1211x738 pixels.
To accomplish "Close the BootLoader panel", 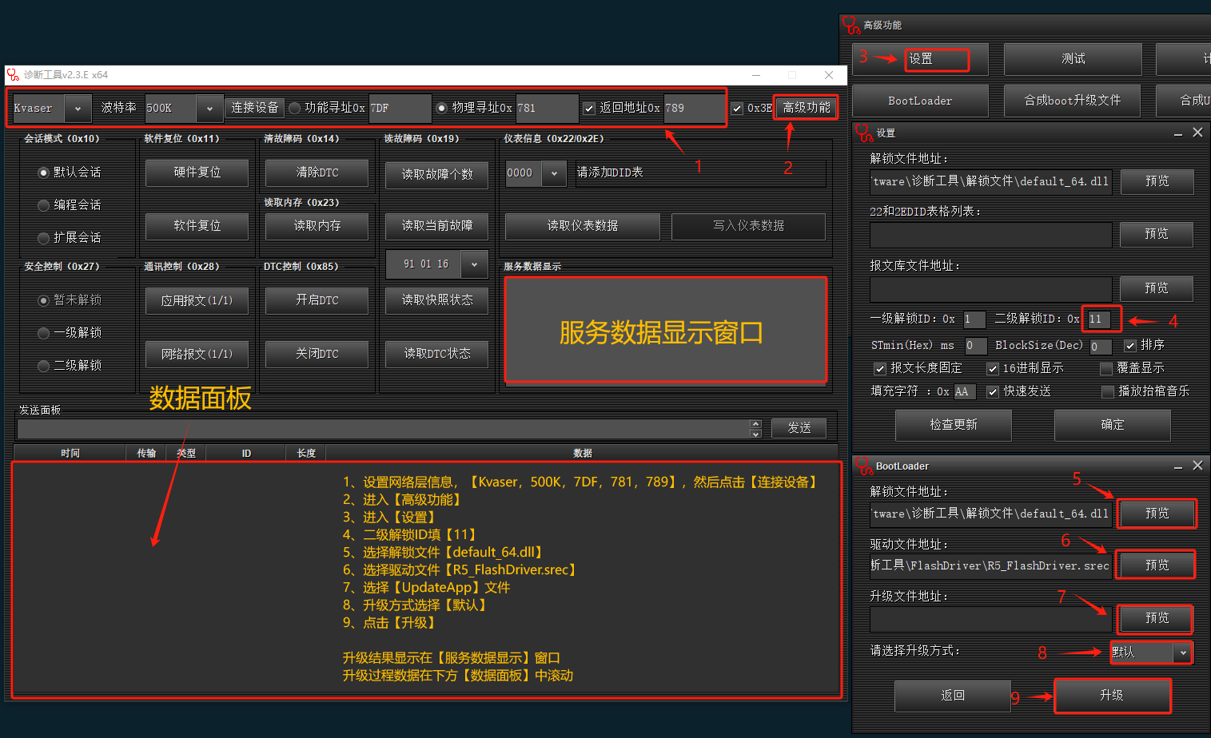I will [1197, 466].
